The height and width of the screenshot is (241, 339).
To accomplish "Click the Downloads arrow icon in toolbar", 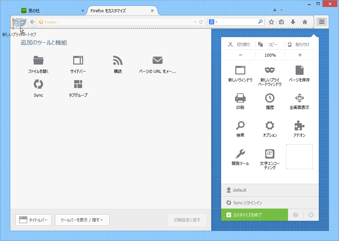I will coord(293,22).
